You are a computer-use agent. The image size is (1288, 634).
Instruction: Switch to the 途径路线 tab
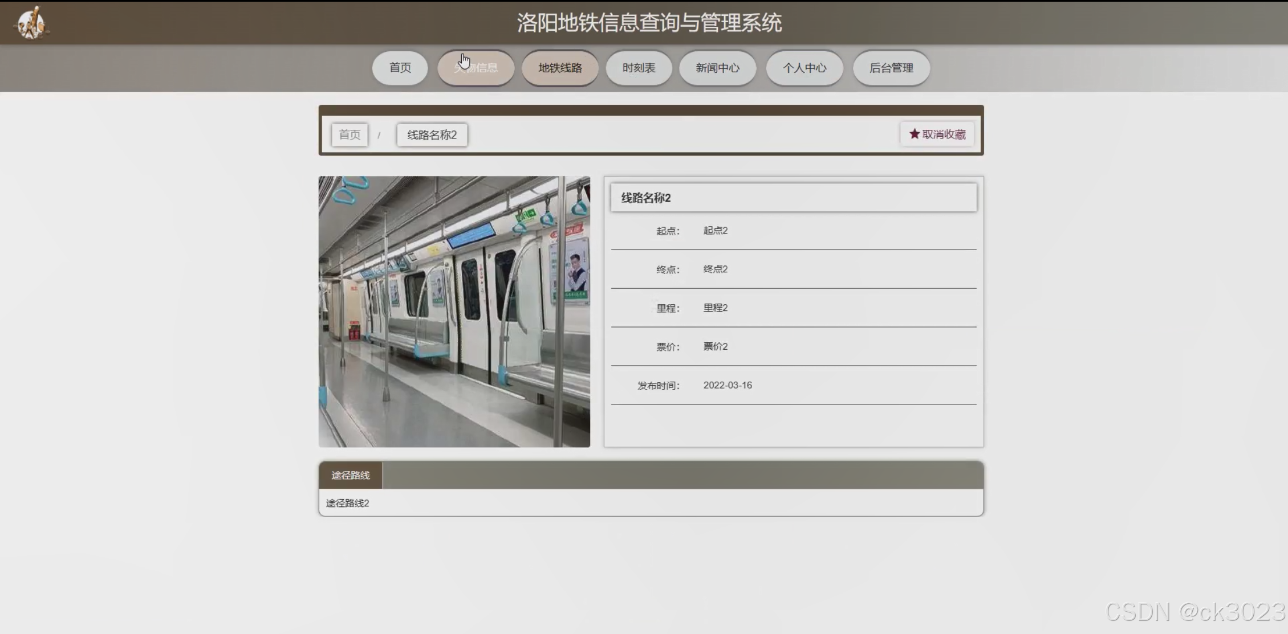(x=351, y=475)
